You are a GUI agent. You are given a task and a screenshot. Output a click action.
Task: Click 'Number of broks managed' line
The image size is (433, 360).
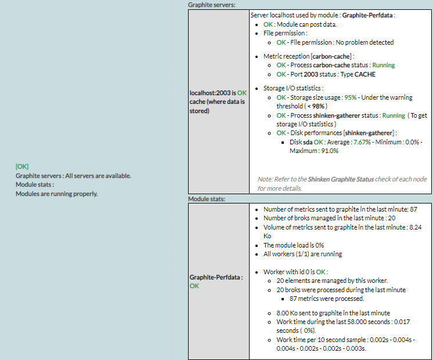pos(330,218)
